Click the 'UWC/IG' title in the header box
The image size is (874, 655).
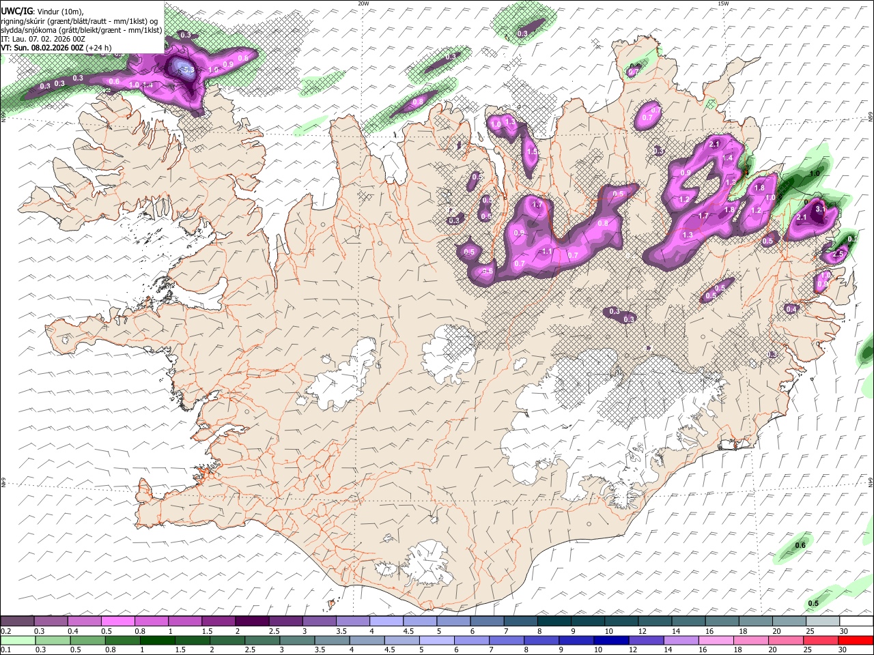(x=16, y=12)
